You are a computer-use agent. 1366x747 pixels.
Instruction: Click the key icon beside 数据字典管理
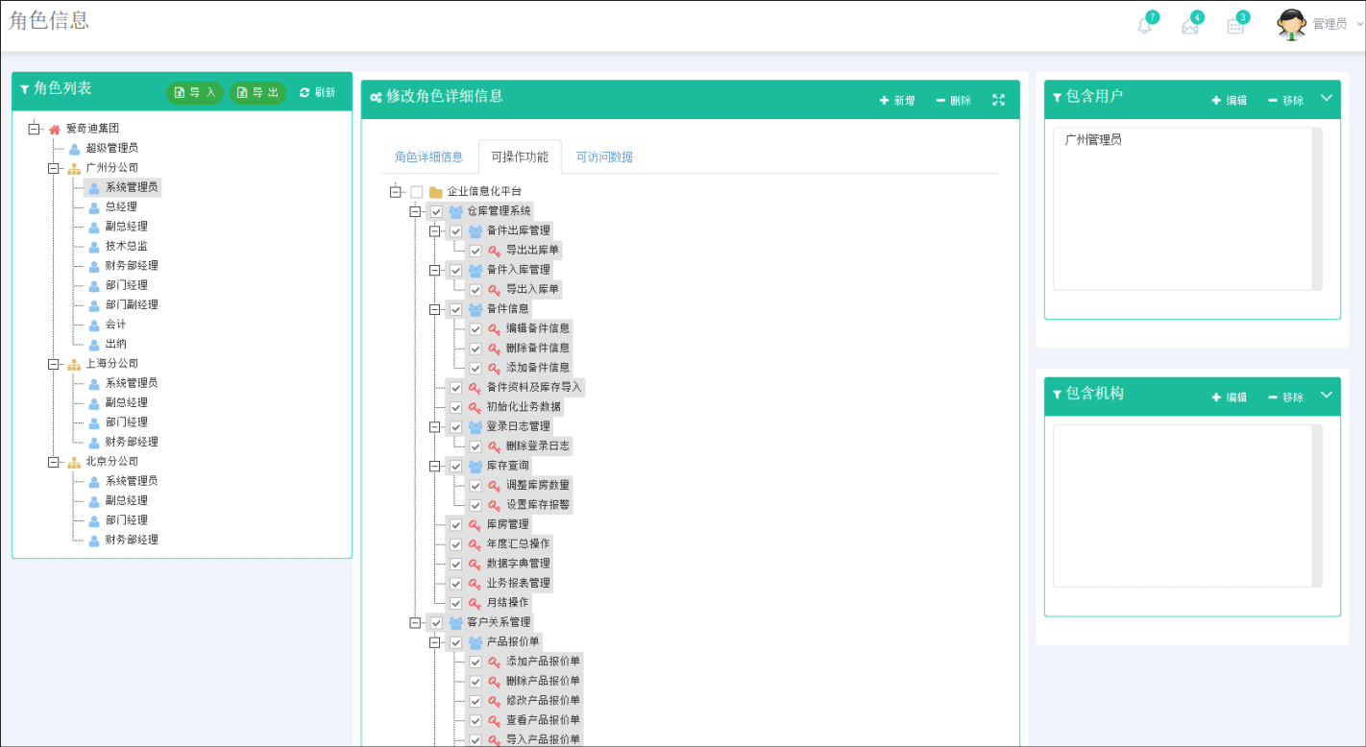[475, 564]
